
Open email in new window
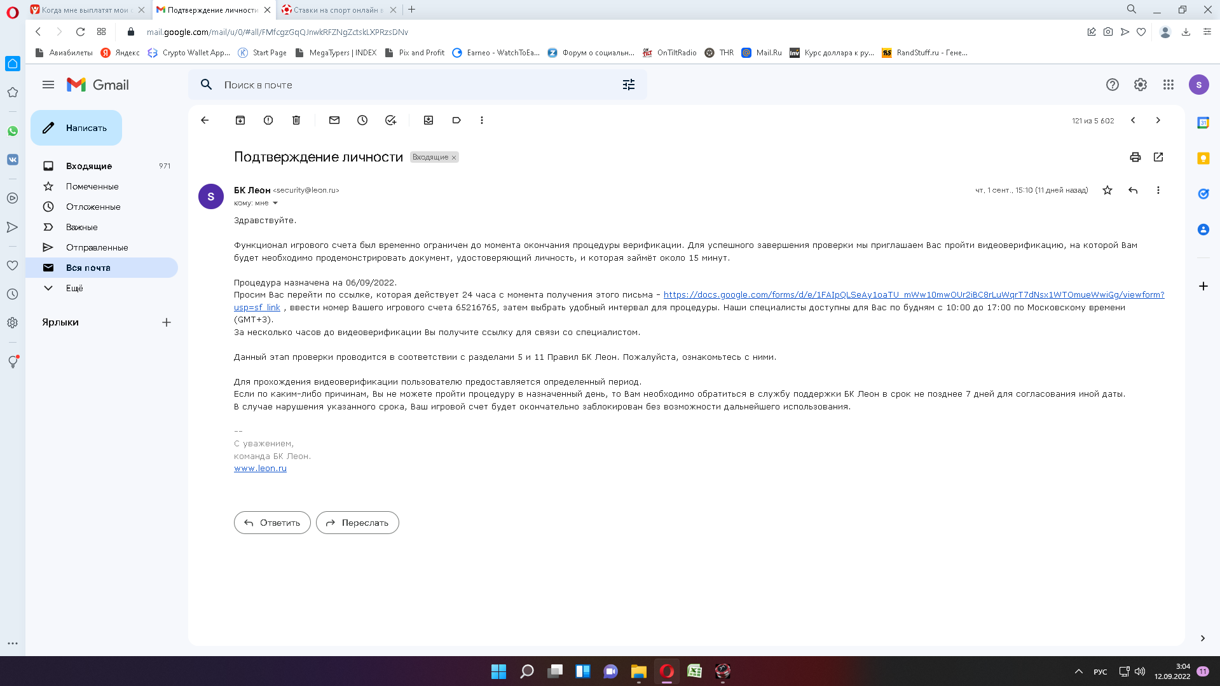(x=1158, y=157)
